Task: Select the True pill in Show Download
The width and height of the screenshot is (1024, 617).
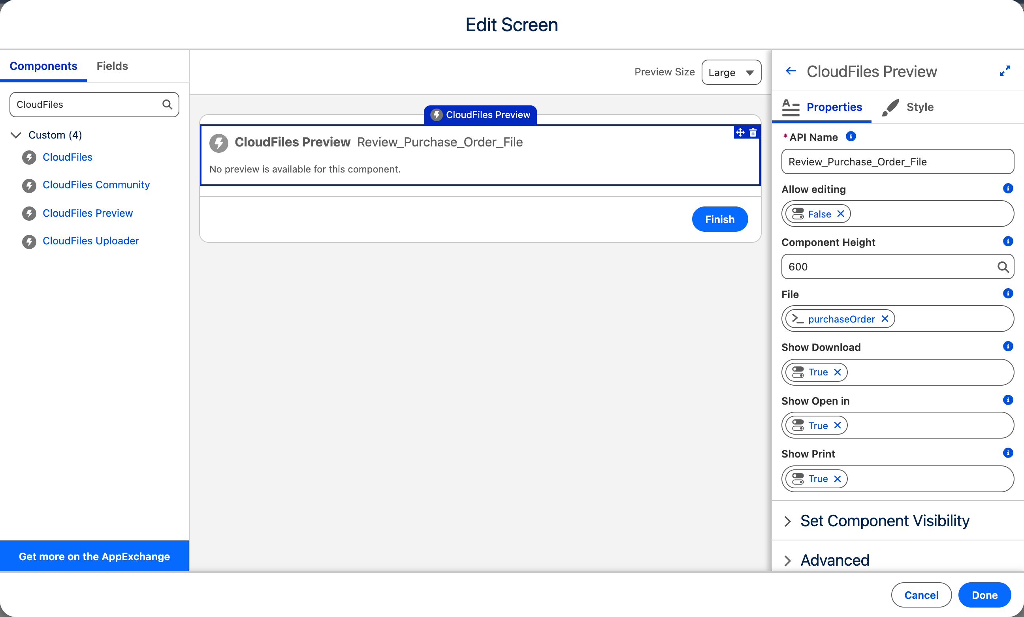Action: click(x=816, y=372)
